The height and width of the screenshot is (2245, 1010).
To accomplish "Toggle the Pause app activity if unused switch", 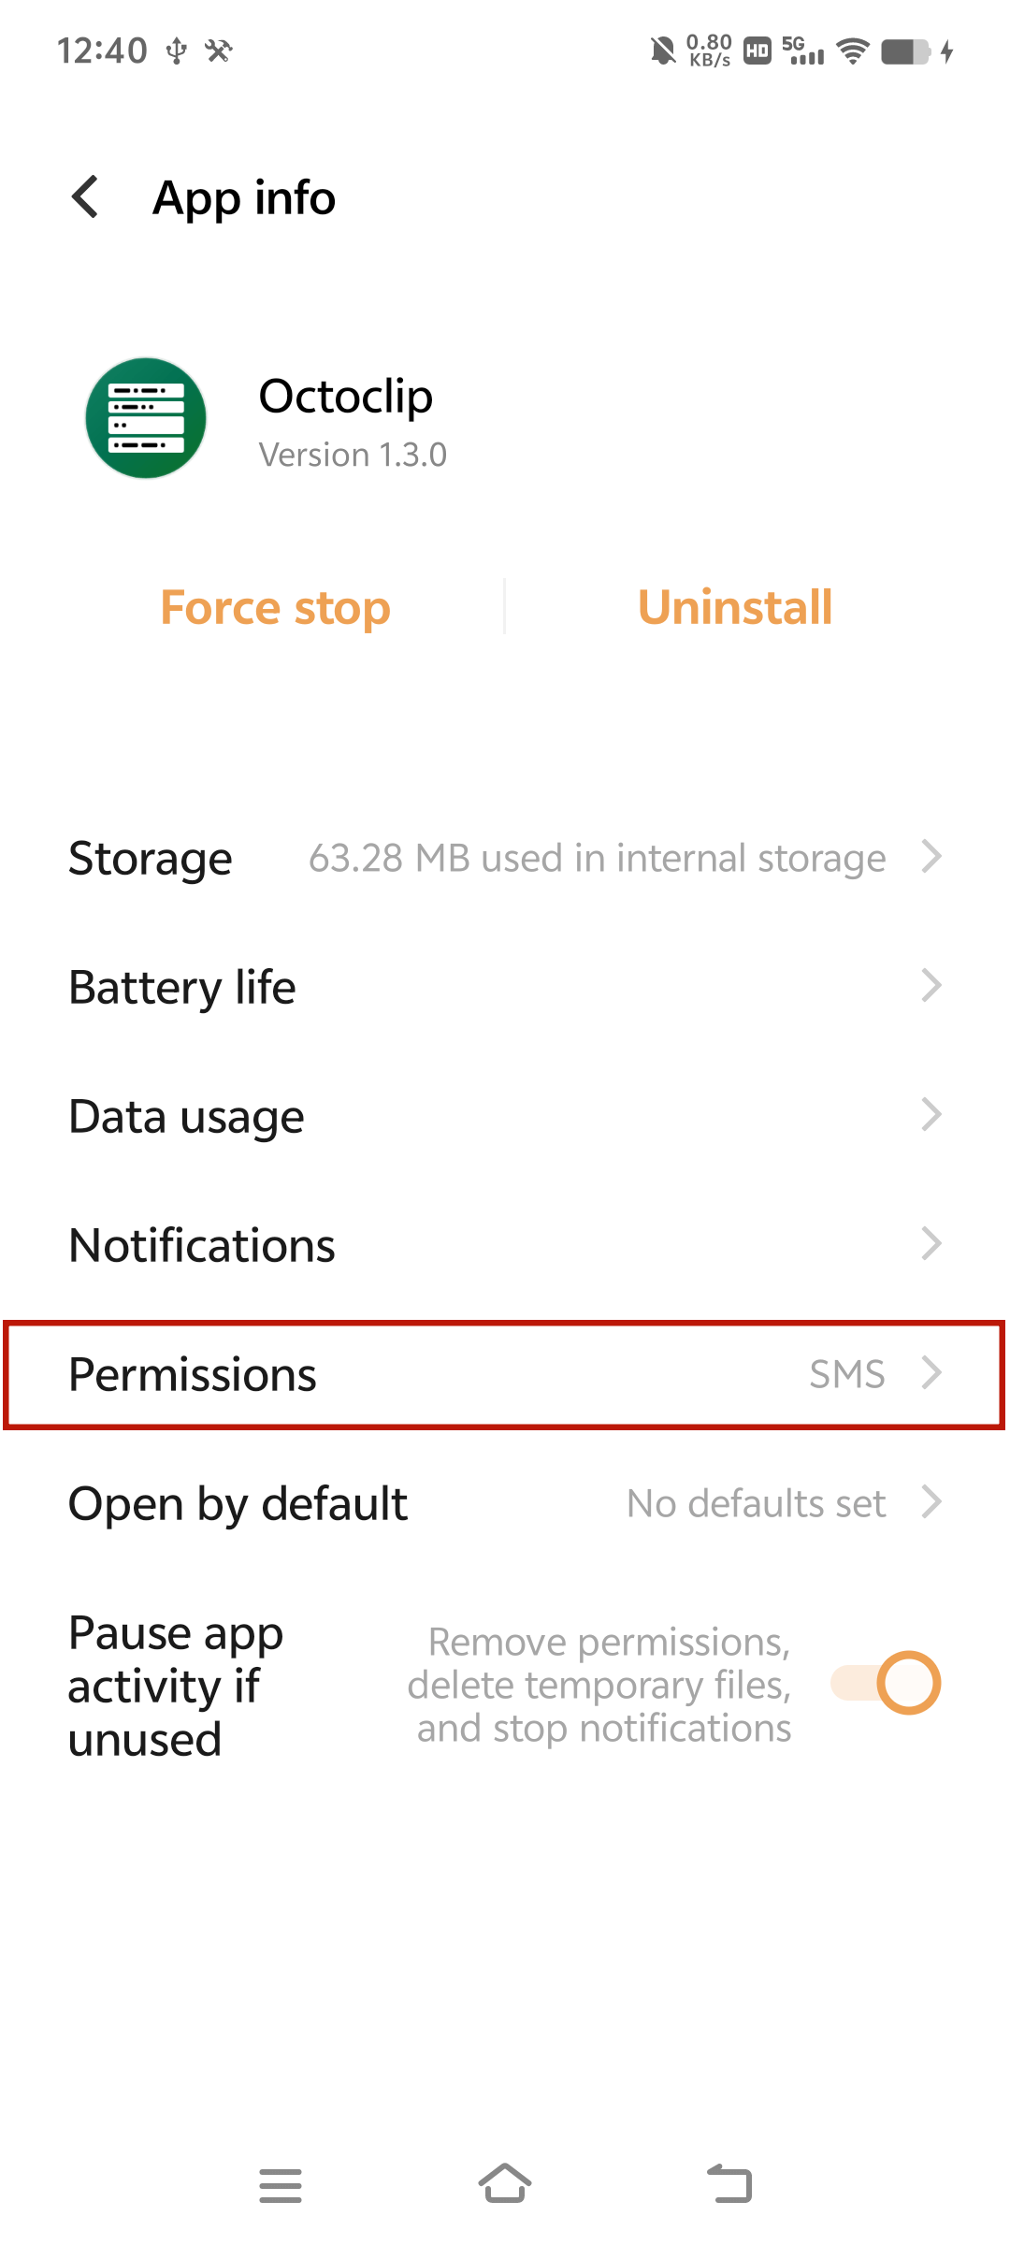I will (886, 1683).
